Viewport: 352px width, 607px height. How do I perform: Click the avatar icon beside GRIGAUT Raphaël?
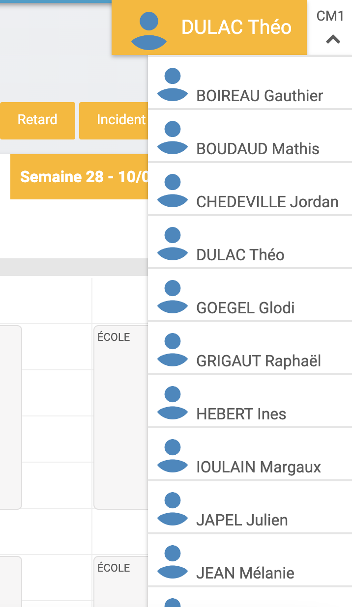pos(173,350)
